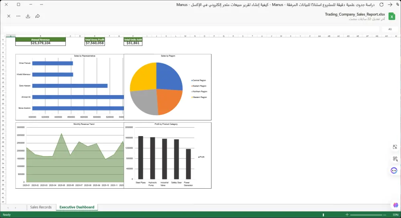Click the Monthly Revenue Trend chart title
This screenshot has width=401, height=218.
pyautogui.click(x=84, y=124)
